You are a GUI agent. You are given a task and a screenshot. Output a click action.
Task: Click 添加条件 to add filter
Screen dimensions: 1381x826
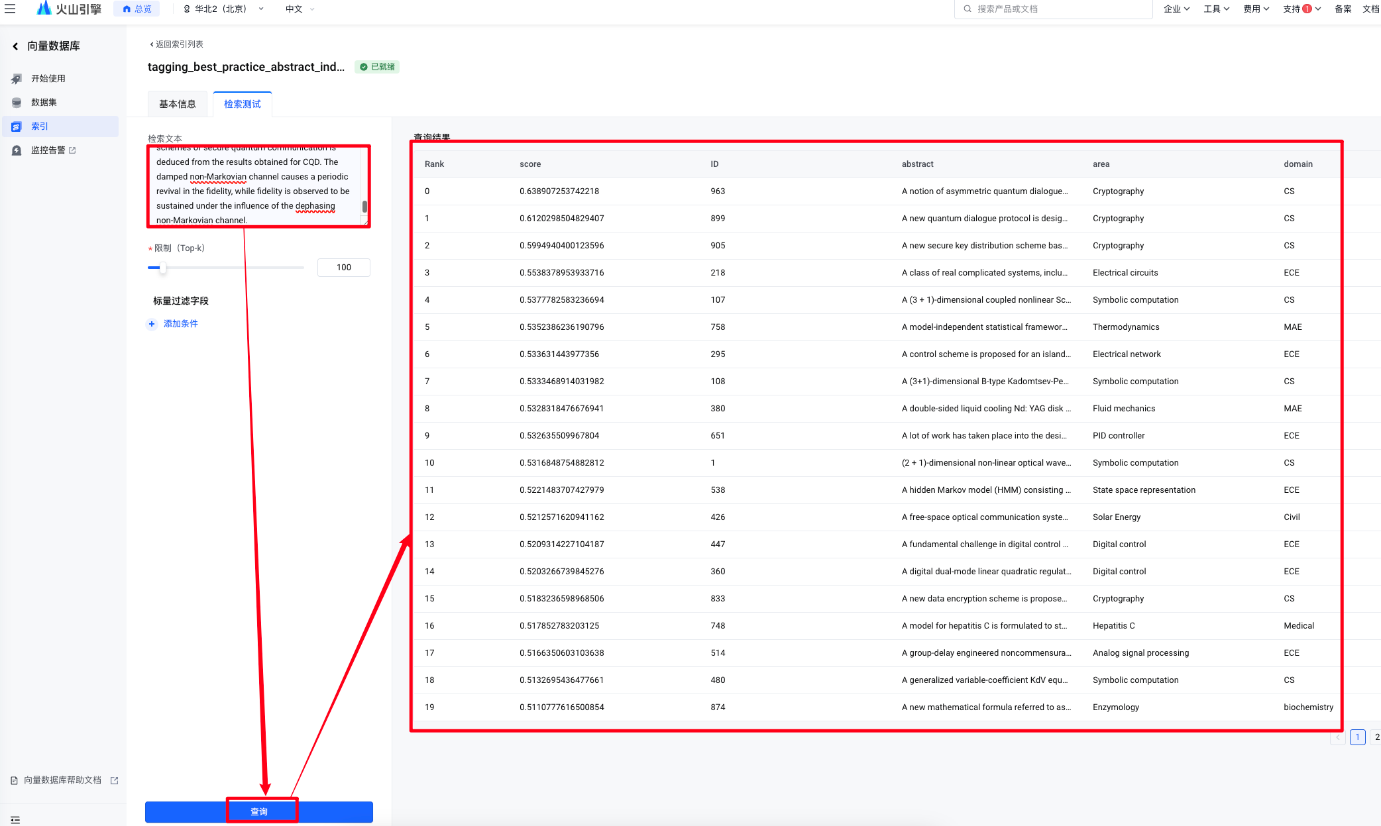(181, 324)
